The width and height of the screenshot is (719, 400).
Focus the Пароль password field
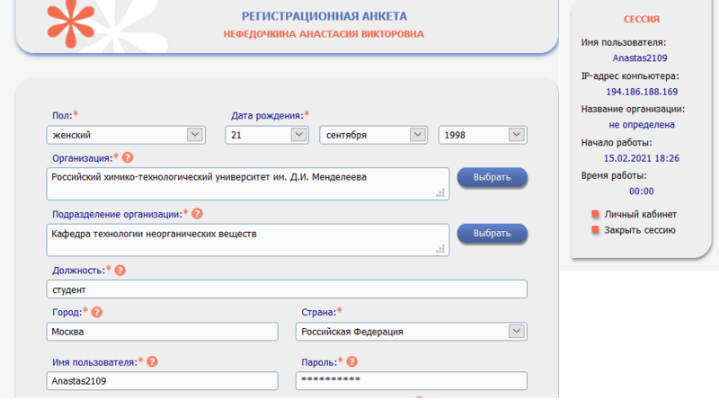point(411,381)
